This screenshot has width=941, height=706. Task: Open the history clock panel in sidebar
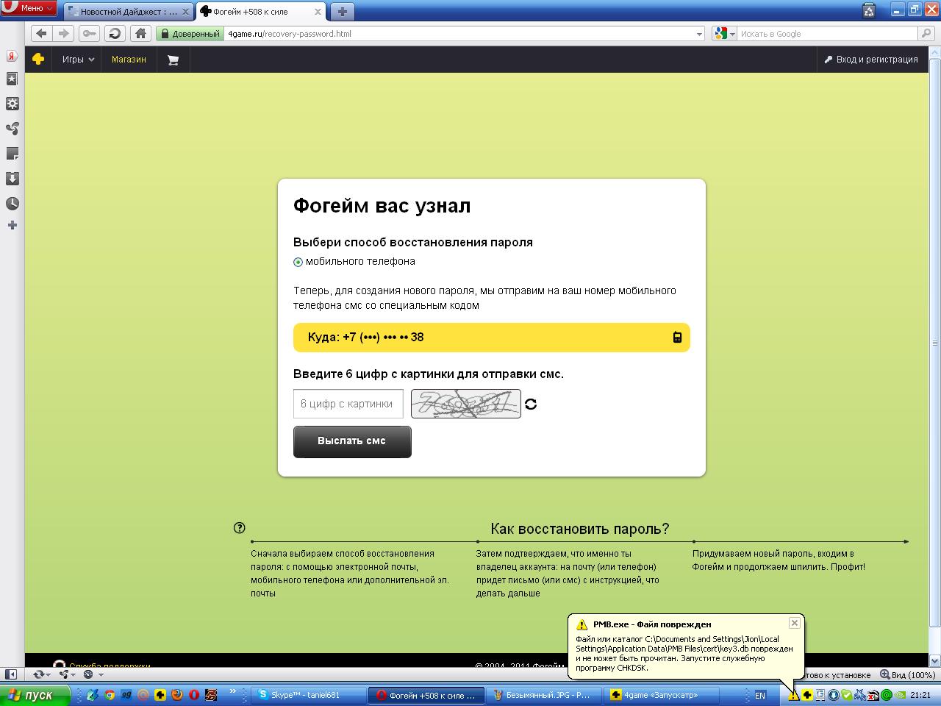[x=12, y=204]
